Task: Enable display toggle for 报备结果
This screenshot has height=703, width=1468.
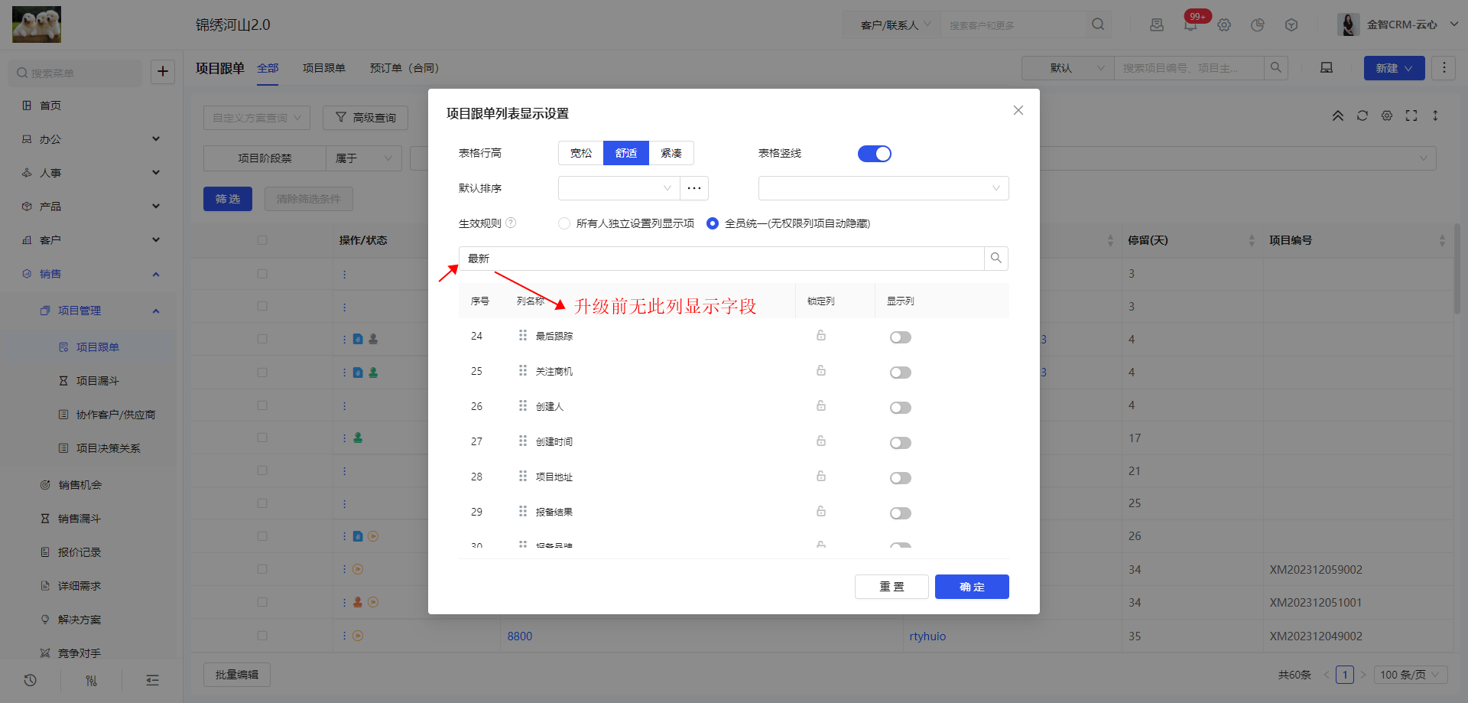Action: 901,513
